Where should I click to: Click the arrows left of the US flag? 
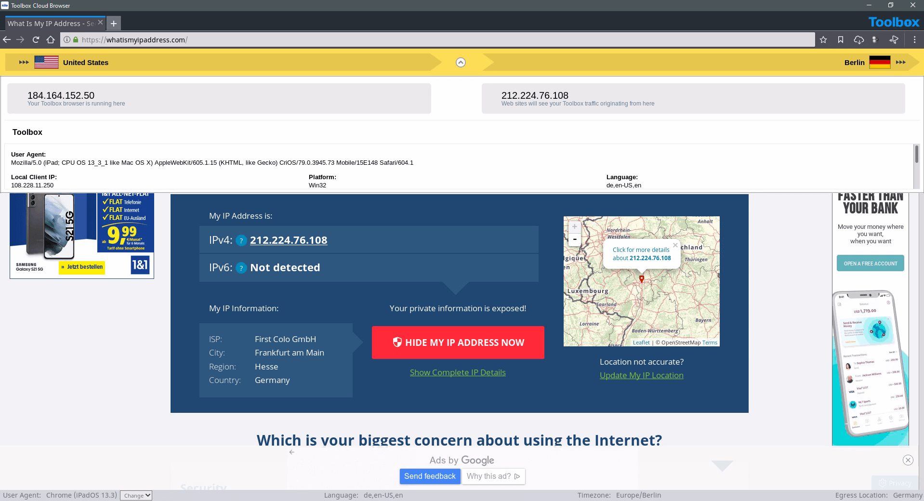24,62
